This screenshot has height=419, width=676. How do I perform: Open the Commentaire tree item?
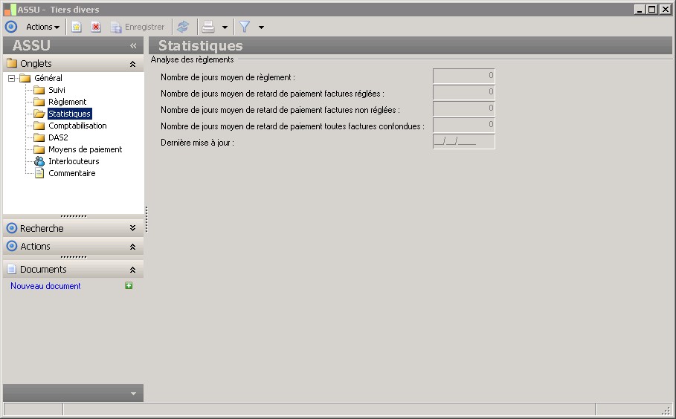point(71,173)
